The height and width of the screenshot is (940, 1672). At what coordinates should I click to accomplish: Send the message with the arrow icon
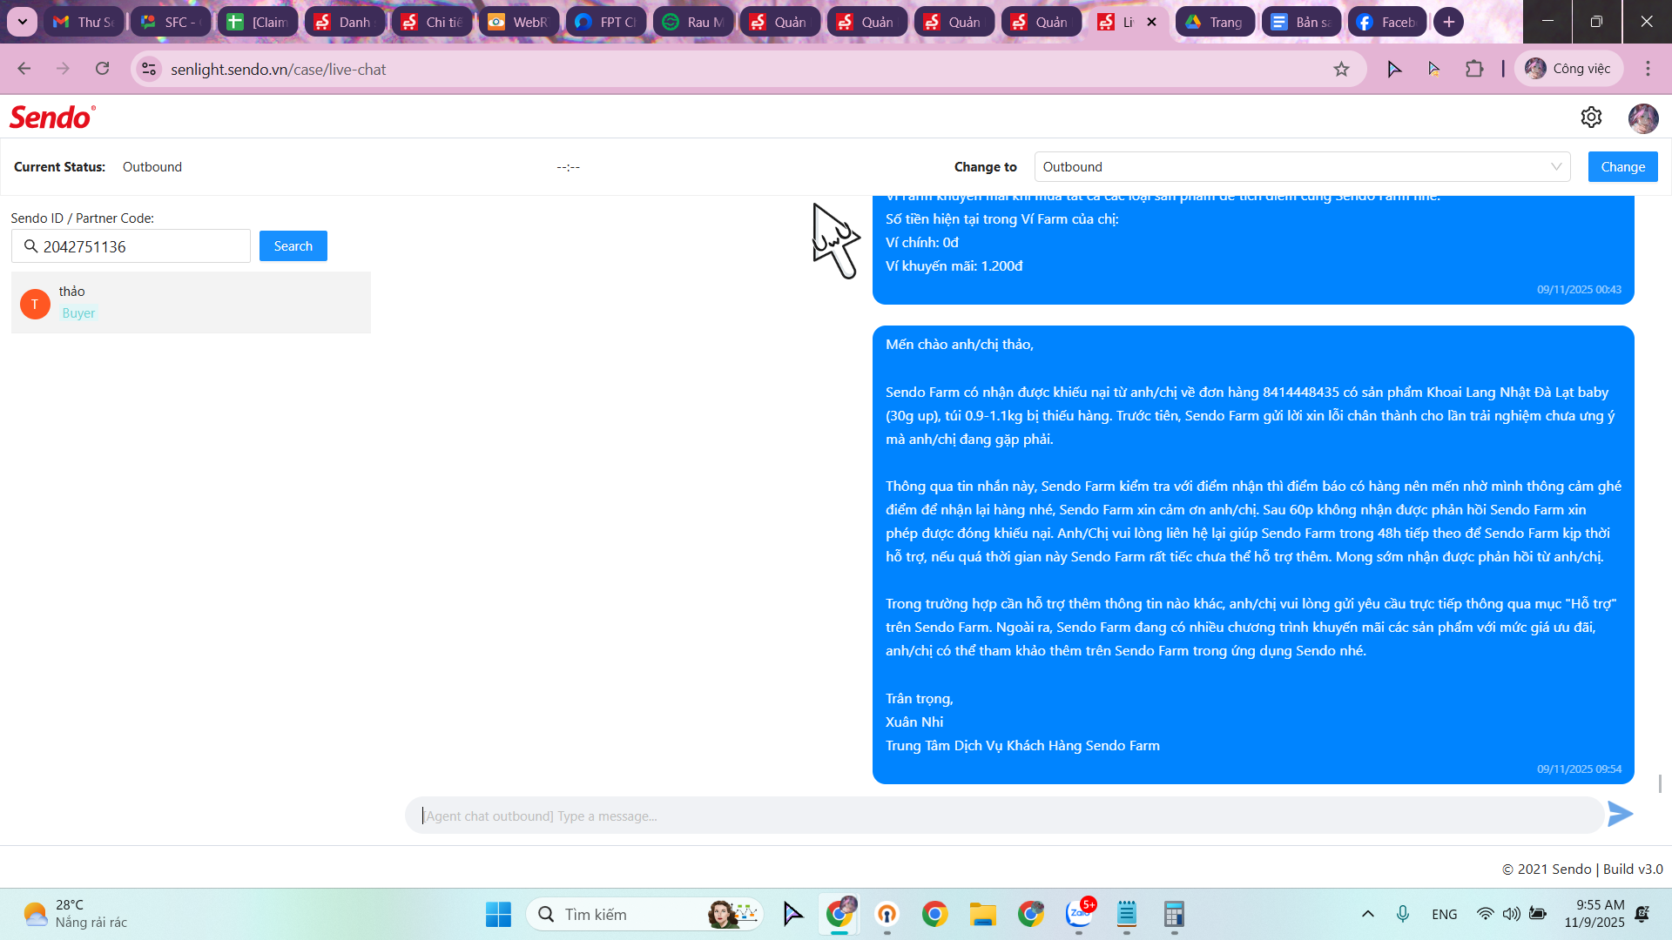(x=1620, y=815)
